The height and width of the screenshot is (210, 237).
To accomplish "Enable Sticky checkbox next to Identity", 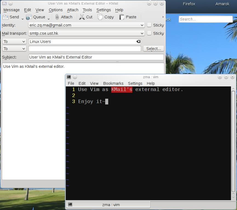I will (x=149, y=25).
